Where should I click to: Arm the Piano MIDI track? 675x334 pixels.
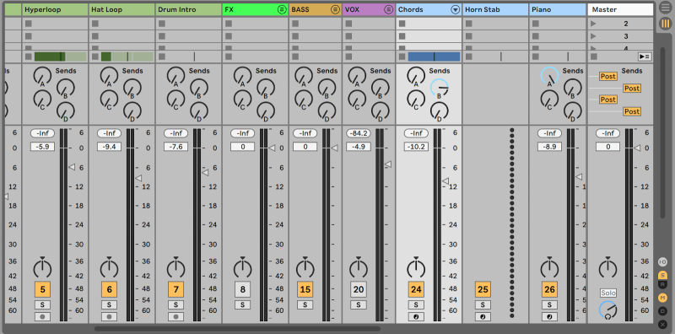pyautogui.click(x=550, y=317)
